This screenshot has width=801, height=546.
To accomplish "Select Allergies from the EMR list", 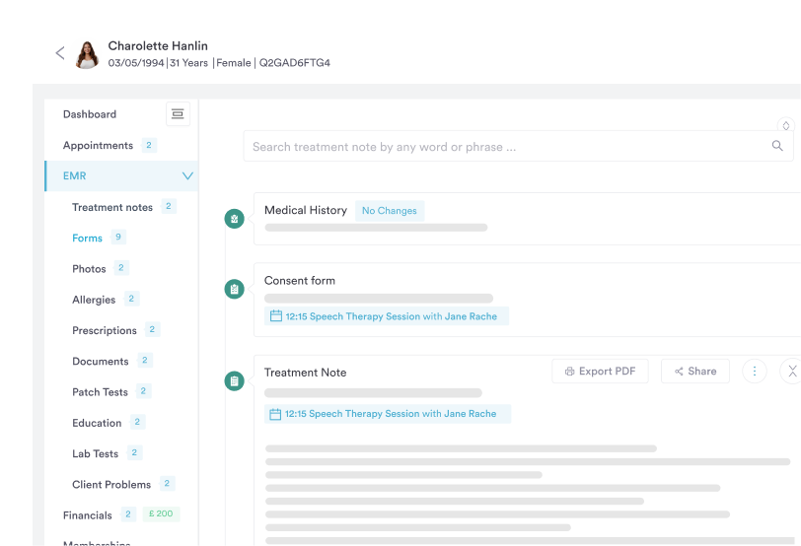I will pyautogui.click(x=94, y=300).
